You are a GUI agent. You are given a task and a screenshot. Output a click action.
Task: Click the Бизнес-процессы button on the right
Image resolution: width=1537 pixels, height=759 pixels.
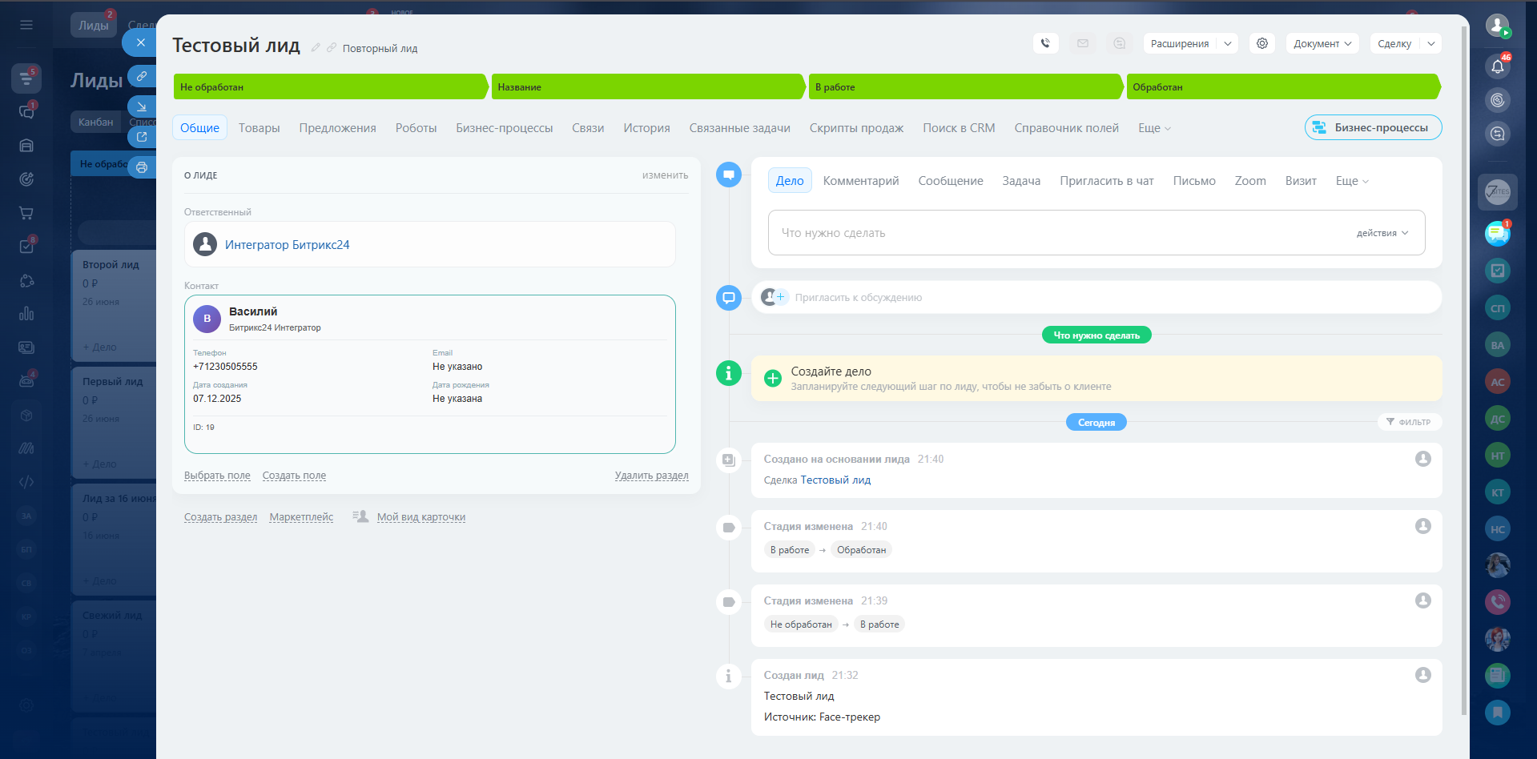(1373, 127)
